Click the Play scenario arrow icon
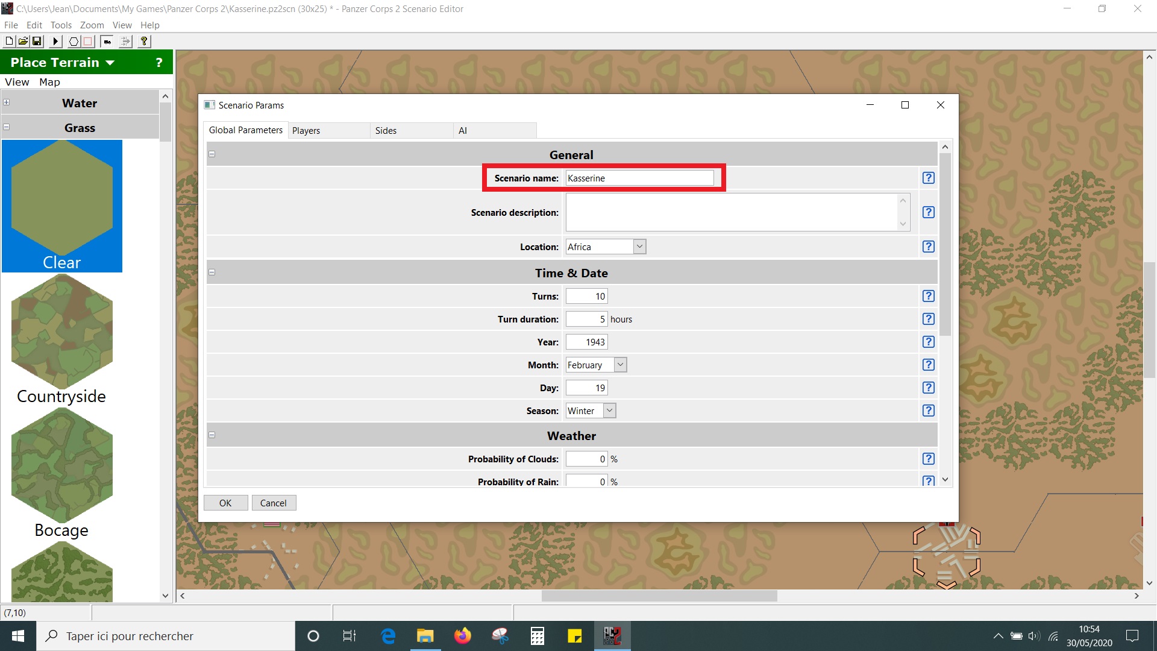1157x651 pixels. (55, 41)
